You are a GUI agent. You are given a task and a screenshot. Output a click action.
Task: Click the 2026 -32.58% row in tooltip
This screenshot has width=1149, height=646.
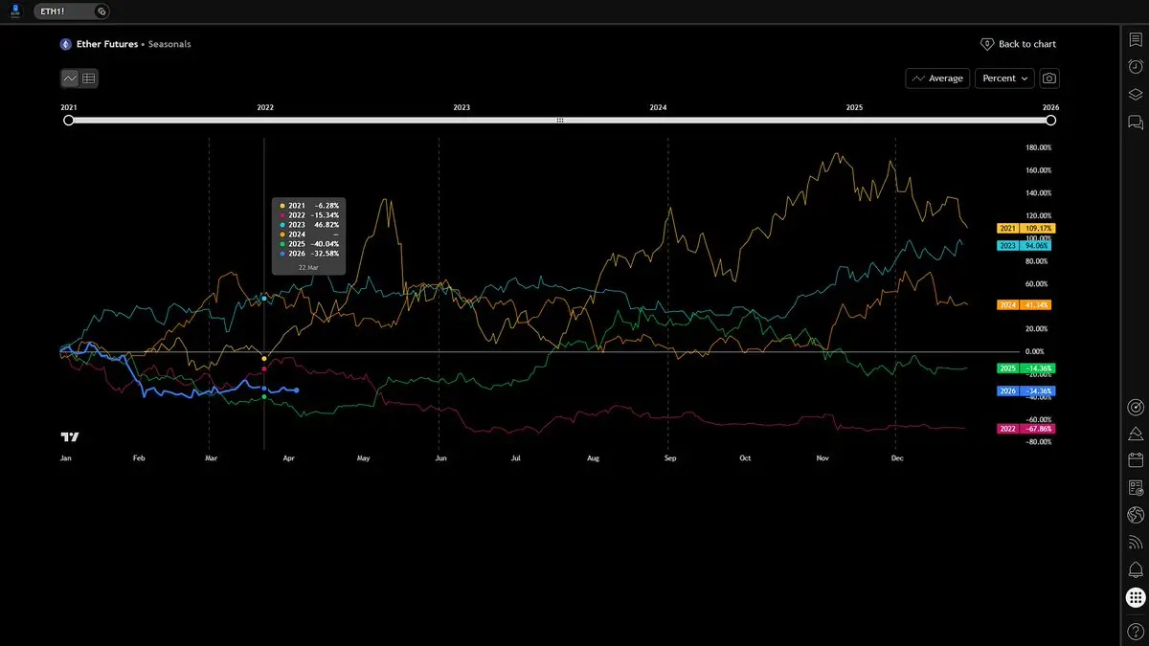click(x=308, y=254)
